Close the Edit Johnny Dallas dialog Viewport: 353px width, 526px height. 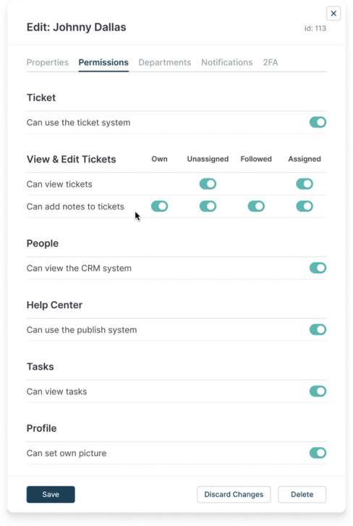click(333, 14)
